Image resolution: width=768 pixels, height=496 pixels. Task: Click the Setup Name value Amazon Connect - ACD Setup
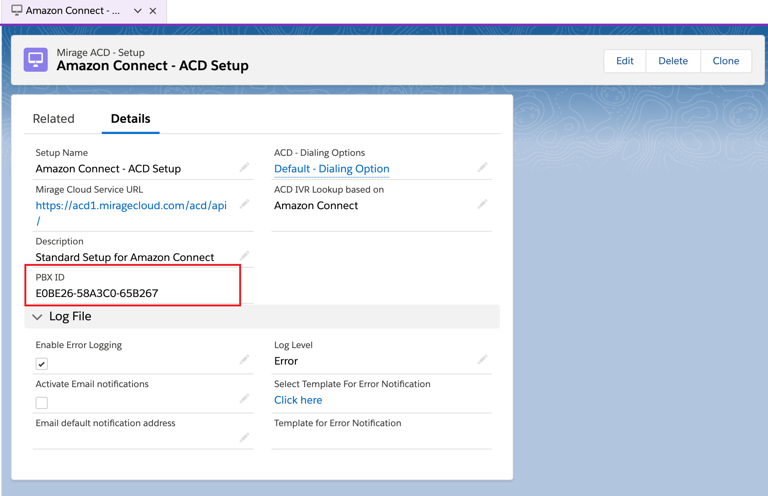click(x=108, y=169)
